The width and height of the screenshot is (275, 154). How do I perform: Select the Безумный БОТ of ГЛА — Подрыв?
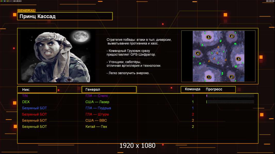pos(34,108)
